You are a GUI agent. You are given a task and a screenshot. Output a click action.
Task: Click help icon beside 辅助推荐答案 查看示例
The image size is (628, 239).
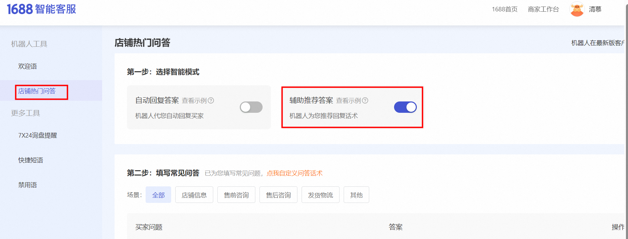[365, 100]
